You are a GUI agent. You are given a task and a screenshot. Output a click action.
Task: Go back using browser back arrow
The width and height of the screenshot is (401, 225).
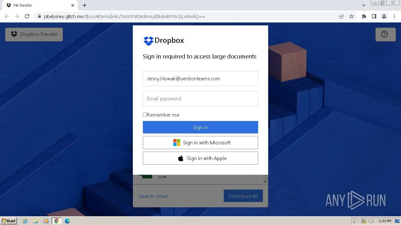coord(7,16)
